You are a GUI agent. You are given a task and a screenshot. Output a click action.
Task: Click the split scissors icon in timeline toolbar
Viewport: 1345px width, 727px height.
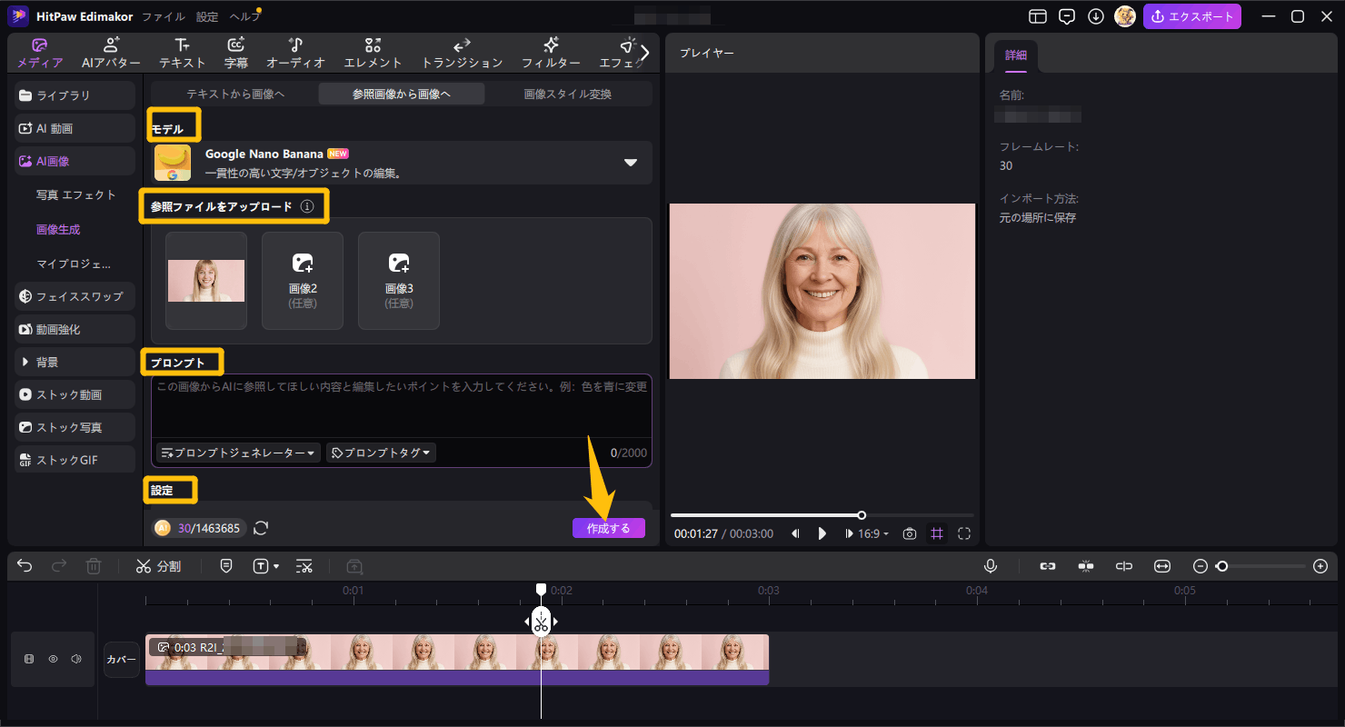pyautogui.click(x=144, y=566)
